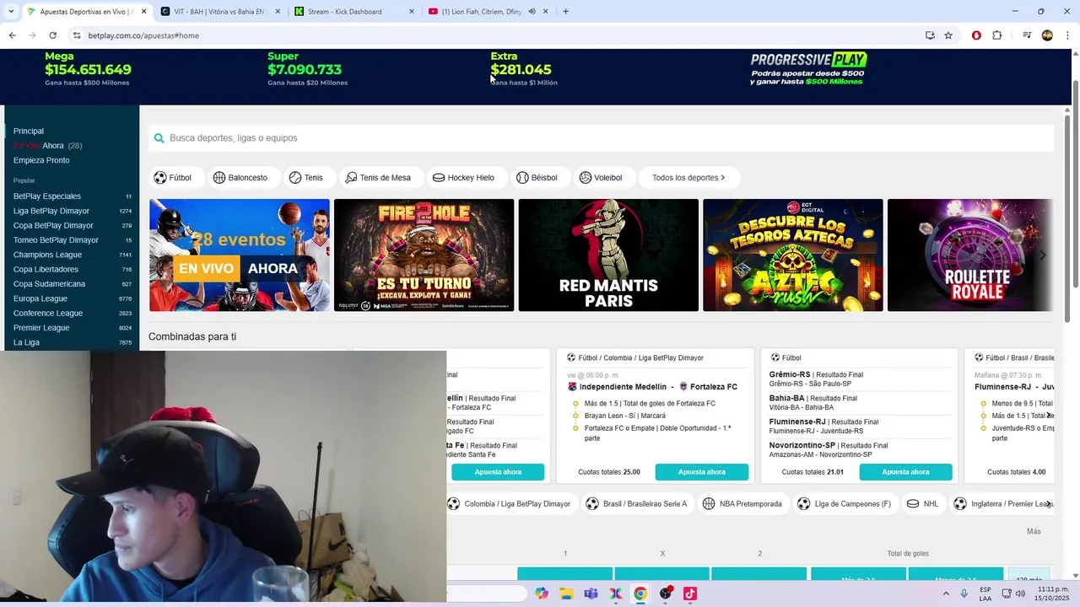Bookmark this page with the star icon
This screenshot has width=1080, height=607.
pos(948,35)
